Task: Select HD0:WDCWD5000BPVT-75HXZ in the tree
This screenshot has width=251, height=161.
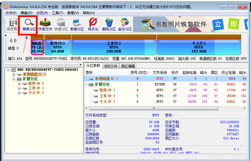Action: point(48,70)
